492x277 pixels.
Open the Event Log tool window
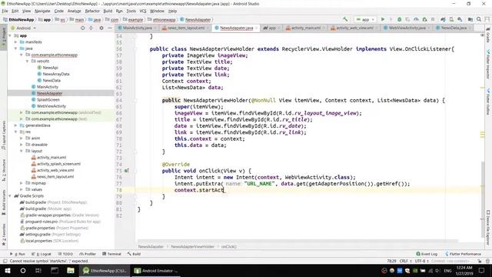pos(427,254)
